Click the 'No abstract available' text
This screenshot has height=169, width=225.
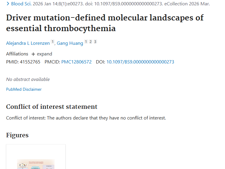click(x=28, y=79)
